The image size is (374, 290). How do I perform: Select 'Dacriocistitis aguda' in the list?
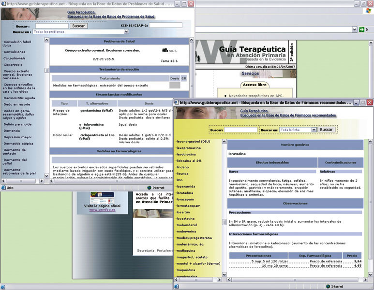click(x=19, y=98)
